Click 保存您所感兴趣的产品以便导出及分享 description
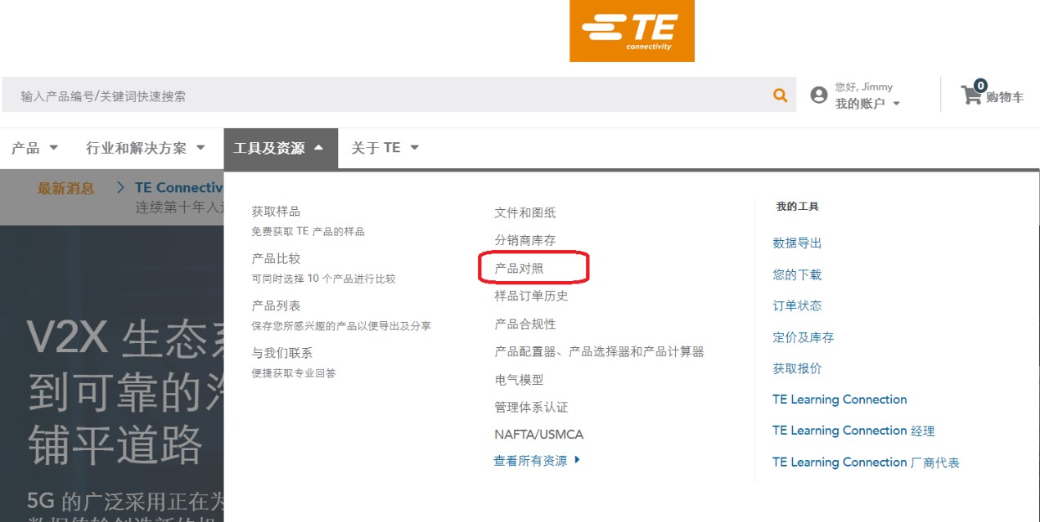Viewport: 1040px width, 522px height. tap(341, 326)
